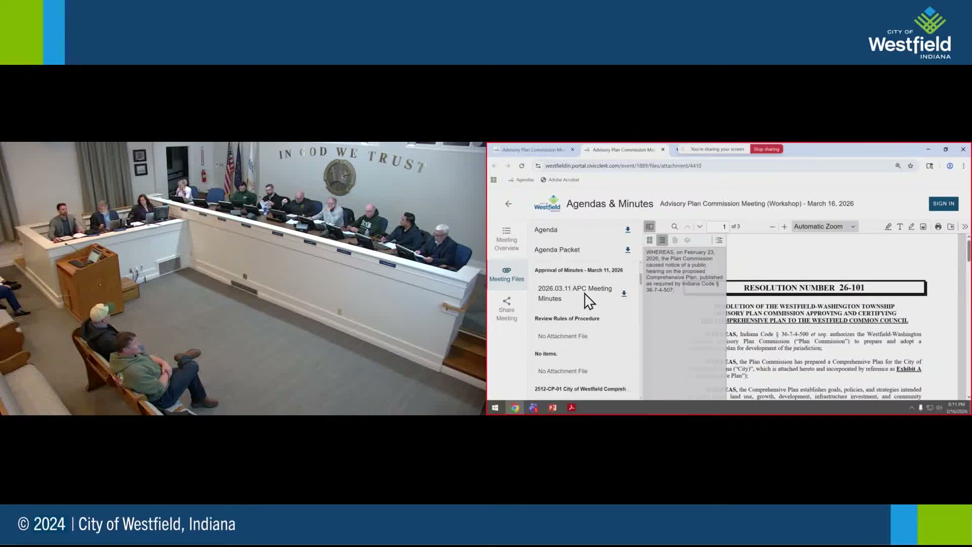The height and width of the screenshot is (547, 972).
Task: Toggle the PDF viewer sidebar
Action: click(x=650, y=226)
